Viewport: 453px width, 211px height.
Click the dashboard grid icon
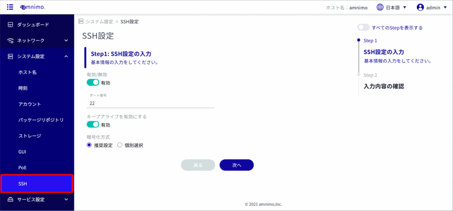pyautogui.click(x=11, y=25)
